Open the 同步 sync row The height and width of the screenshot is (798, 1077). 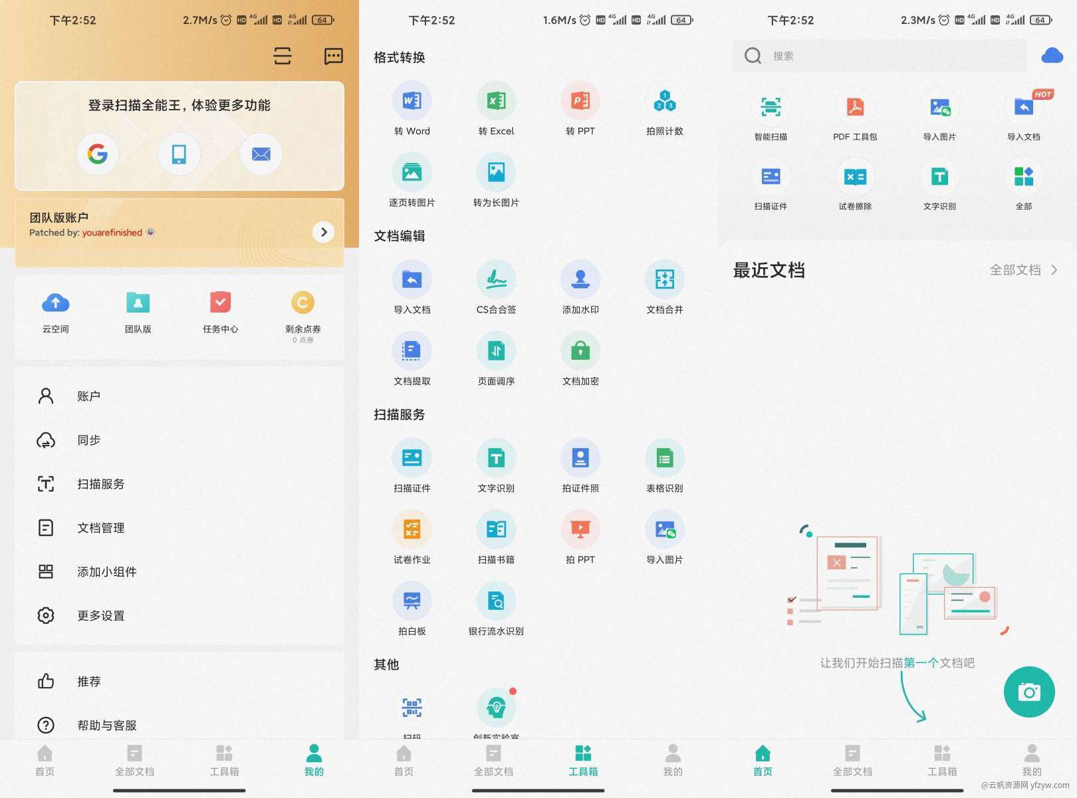[179, 440]
